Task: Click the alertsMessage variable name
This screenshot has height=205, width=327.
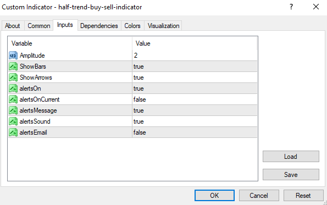Action: point(38,110)
